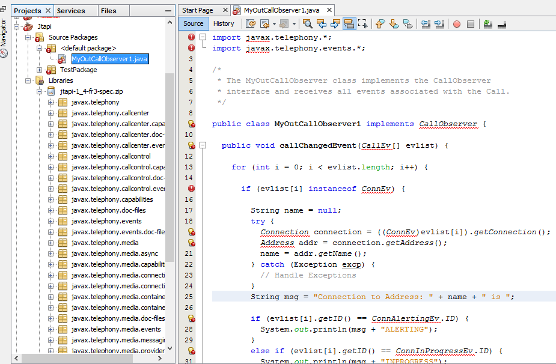
Task: Expand the javax.telephony.events package node
Action: [51, 221]
